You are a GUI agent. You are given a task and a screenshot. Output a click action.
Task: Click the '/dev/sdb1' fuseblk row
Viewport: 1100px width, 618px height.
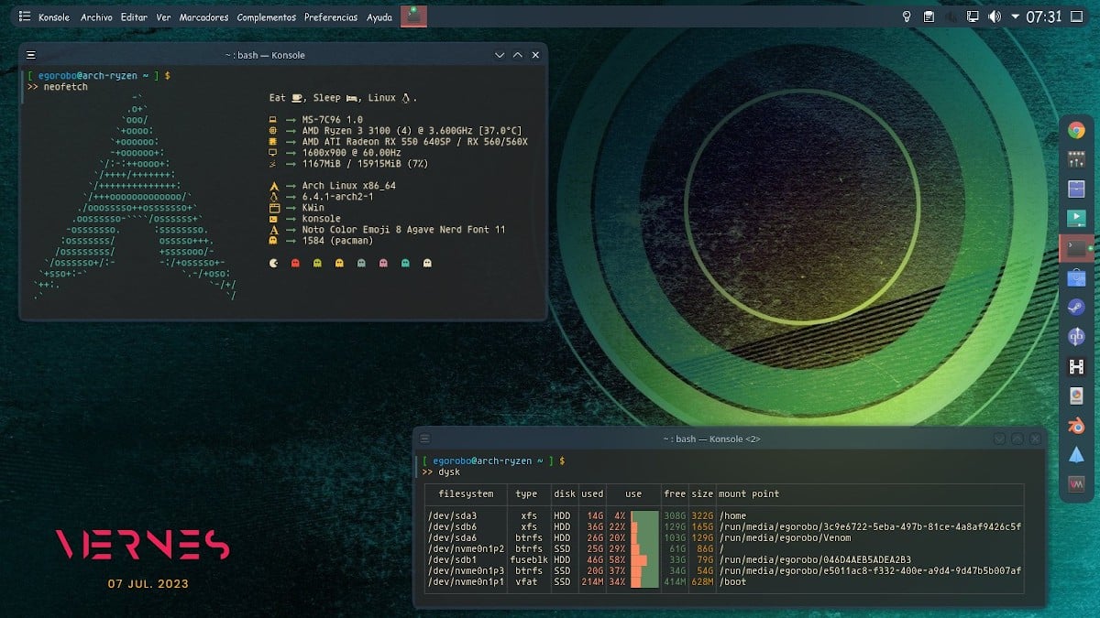tap(724, 559)
